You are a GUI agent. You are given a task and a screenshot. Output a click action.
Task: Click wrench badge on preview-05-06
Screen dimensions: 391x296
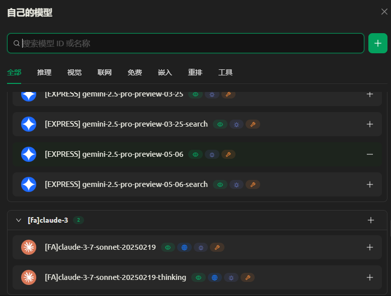228,154
